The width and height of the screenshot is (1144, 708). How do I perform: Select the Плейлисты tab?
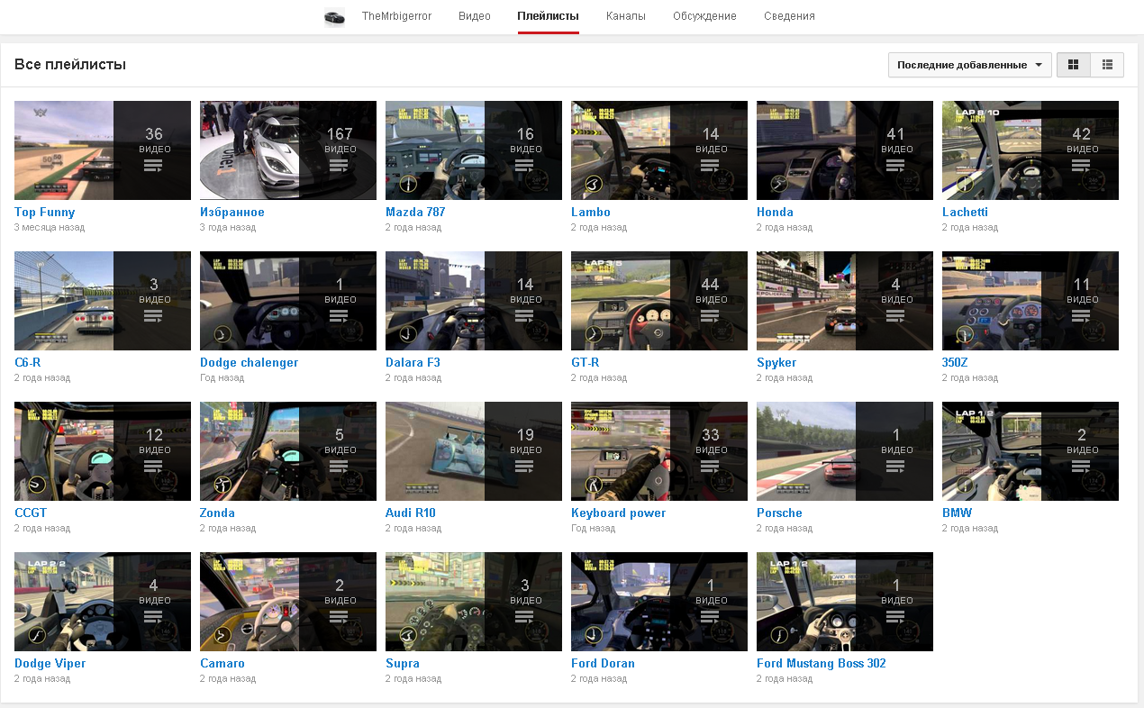(548, 16)
